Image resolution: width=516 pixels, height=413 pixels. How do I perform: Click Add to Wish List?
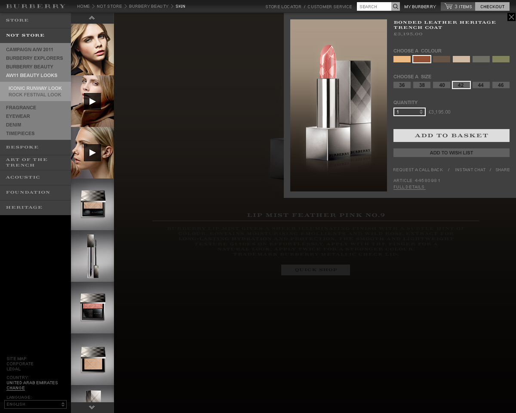pyautogui.click(x=451, y=153)
